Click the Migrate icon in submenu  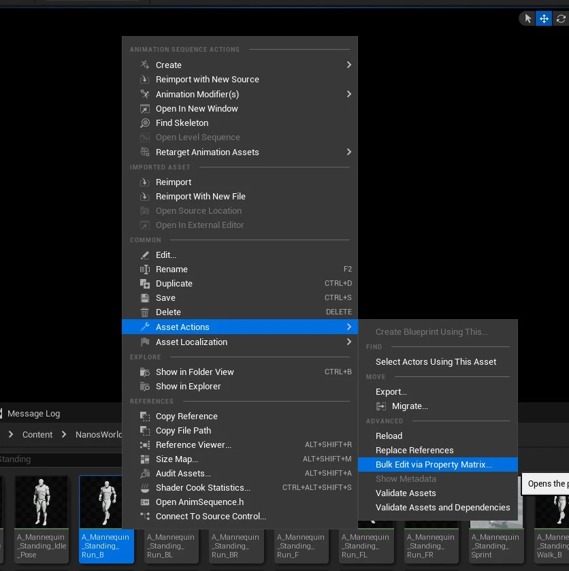381,406
